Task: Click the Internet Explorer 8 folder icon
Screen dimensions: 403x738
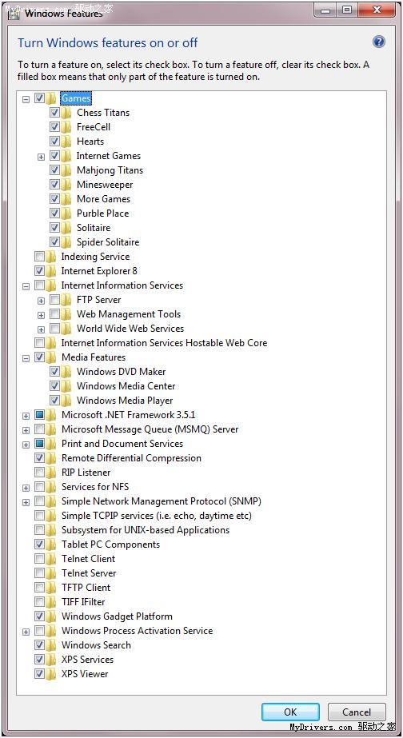Action: point(51,271)
